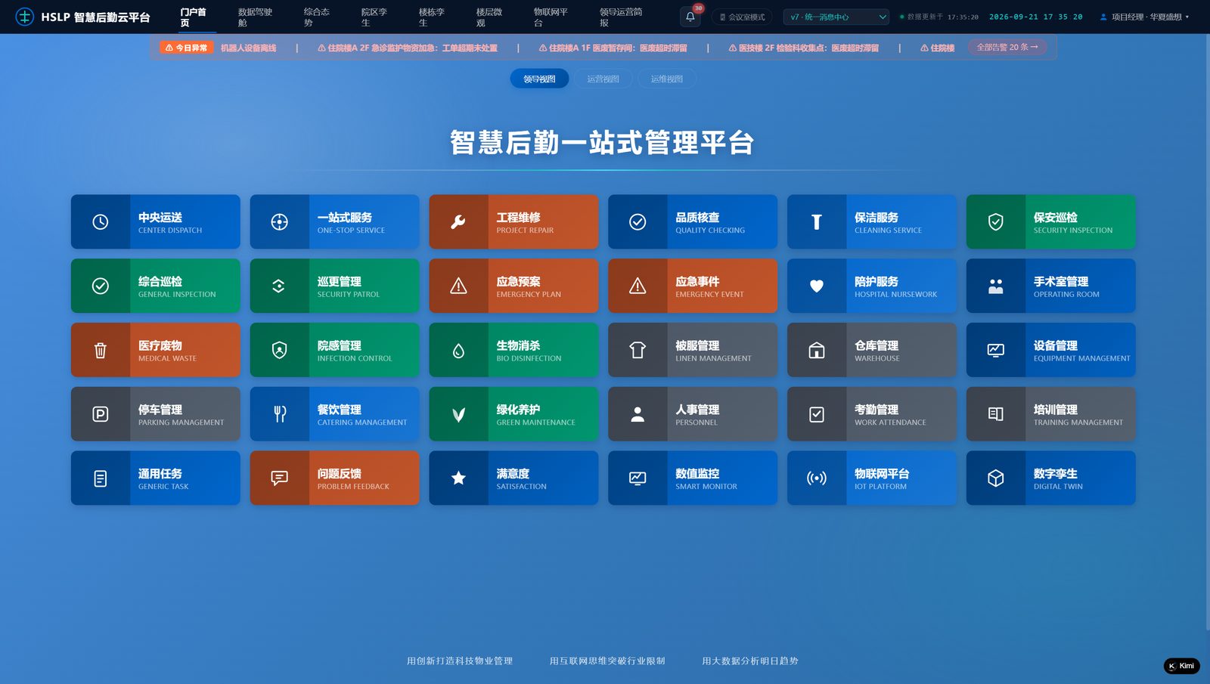Open the notification bell with 30 badge
The height and width of the screenshot is (684, 1210).
(690, 16)
